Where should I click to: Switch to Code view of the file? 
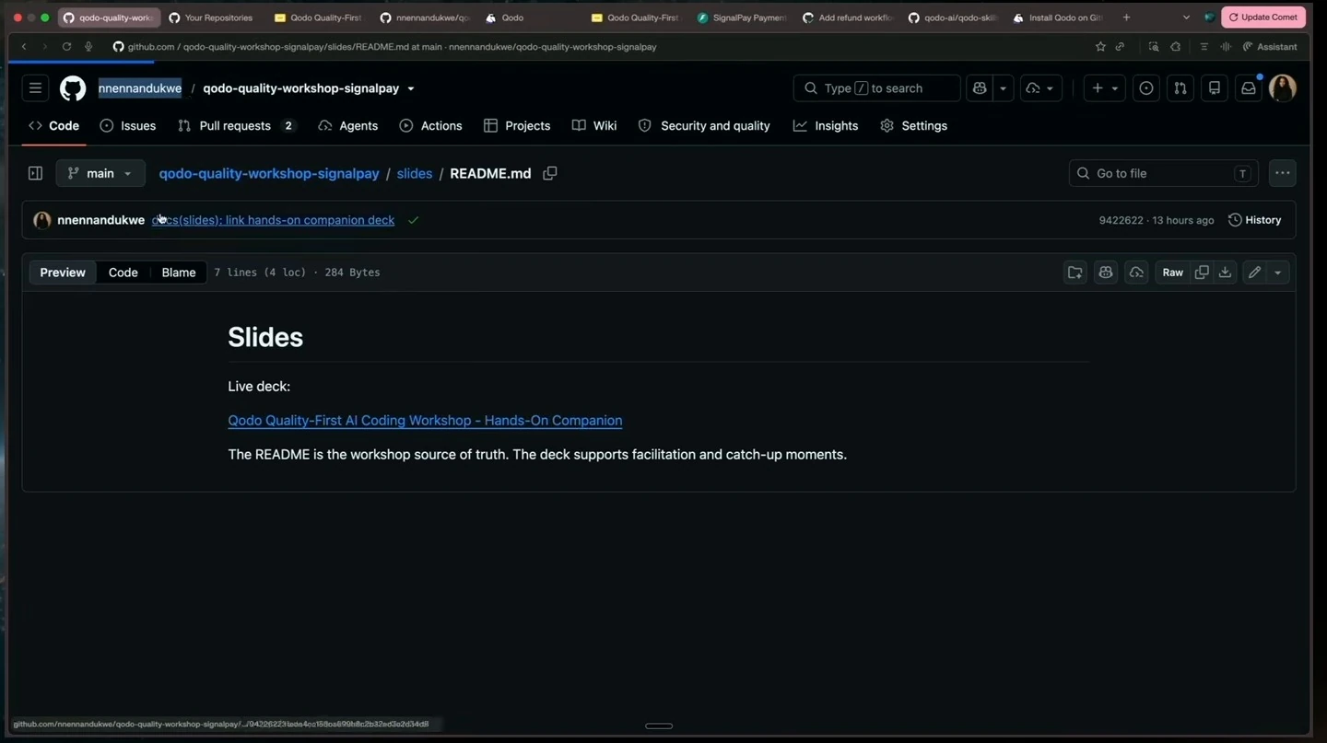[x=123, y=273]
